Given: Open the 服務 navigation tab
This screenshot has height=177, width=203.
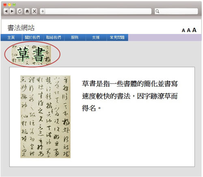Looking at the screenshot, I should coord(75,38).
